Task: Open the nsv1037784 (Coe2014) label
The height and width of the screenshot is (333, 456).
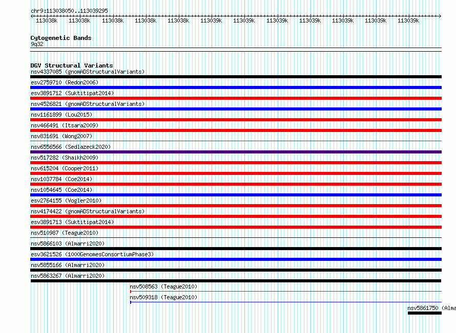Action: tap(61, 179)
